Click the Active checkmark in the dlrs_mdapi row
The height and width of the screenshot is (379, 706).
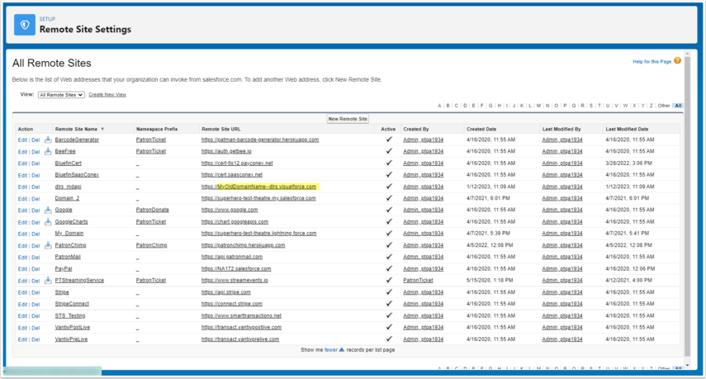pyautogui.click(x=389, y=187)
